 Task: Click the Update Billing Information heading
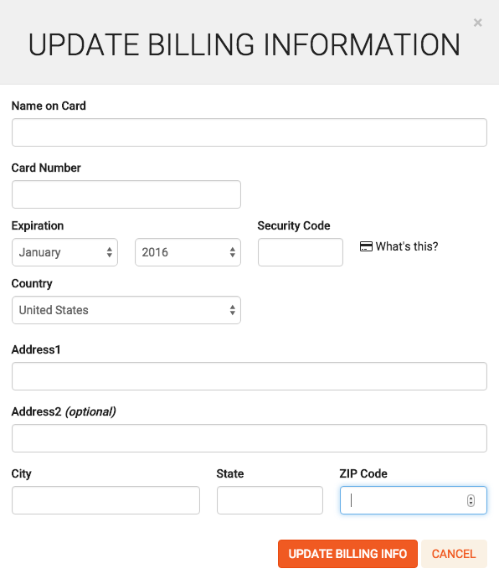[244, 44]
